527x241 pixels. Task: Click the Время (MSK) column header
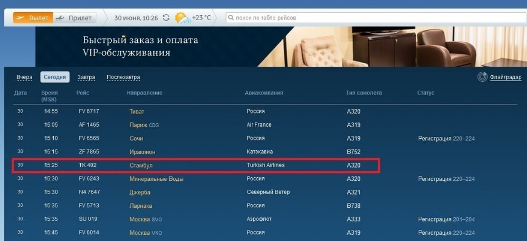click(x=49, y=96)
